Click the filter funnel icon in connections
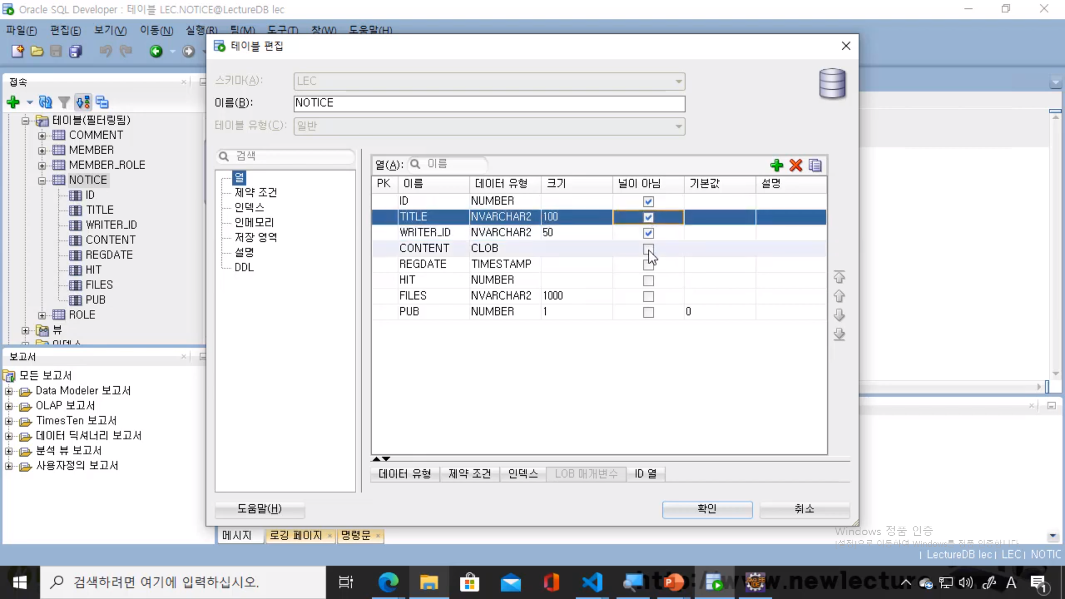Image resolution: width=1065 pixels, height=599 pixels. pos(64,102)
